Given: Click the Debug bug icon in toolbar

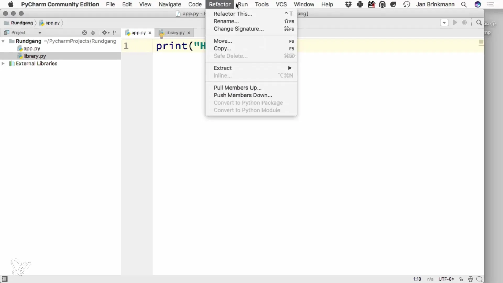Looking at the screenshot, I should coord(465,23).
